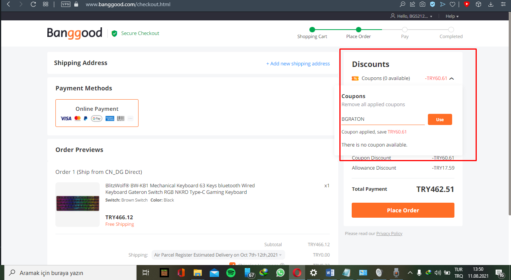Screen dimensions: 511x280
Task: Toggle the shipping insurance checkbox
Action: [x=232, y=264]
